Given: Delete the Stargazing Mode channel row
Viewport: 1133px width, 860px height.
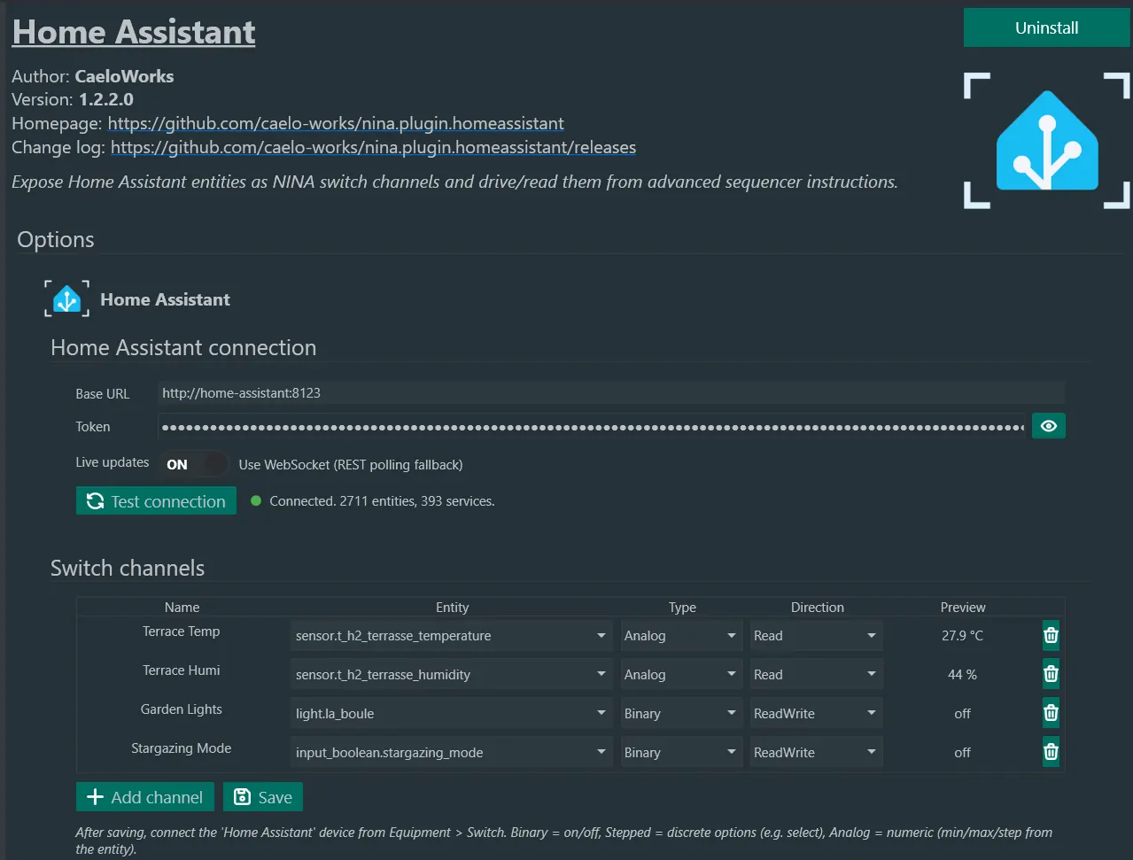Looking at the screenshot, I should click(x=1051, y=752).
